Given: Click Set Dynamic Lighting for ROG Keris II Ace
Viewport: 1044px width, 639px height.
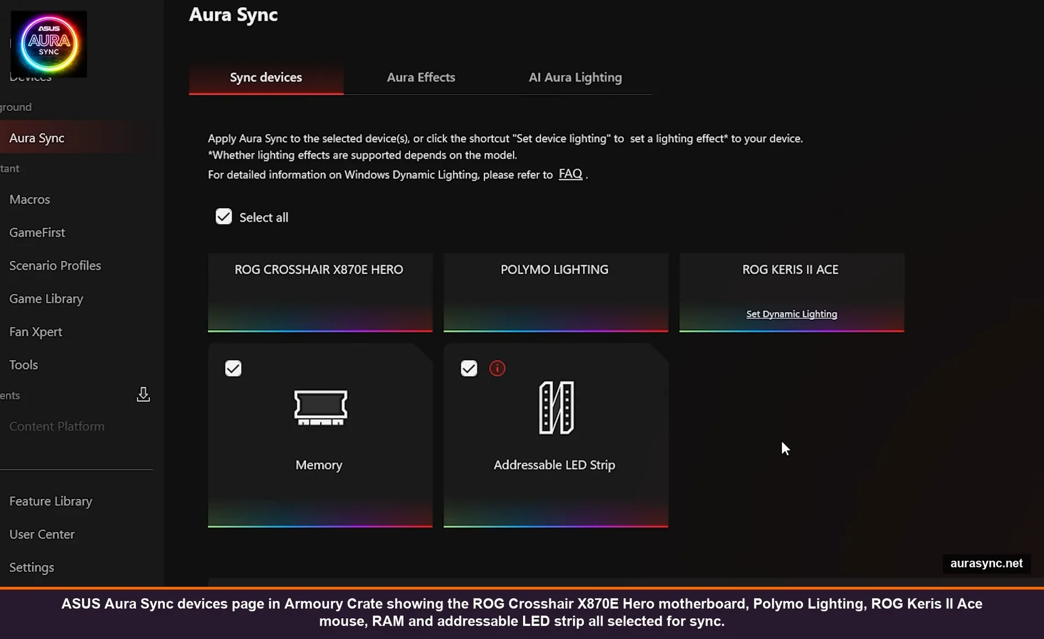Looking at the screenshot, I should pos(791,314).
